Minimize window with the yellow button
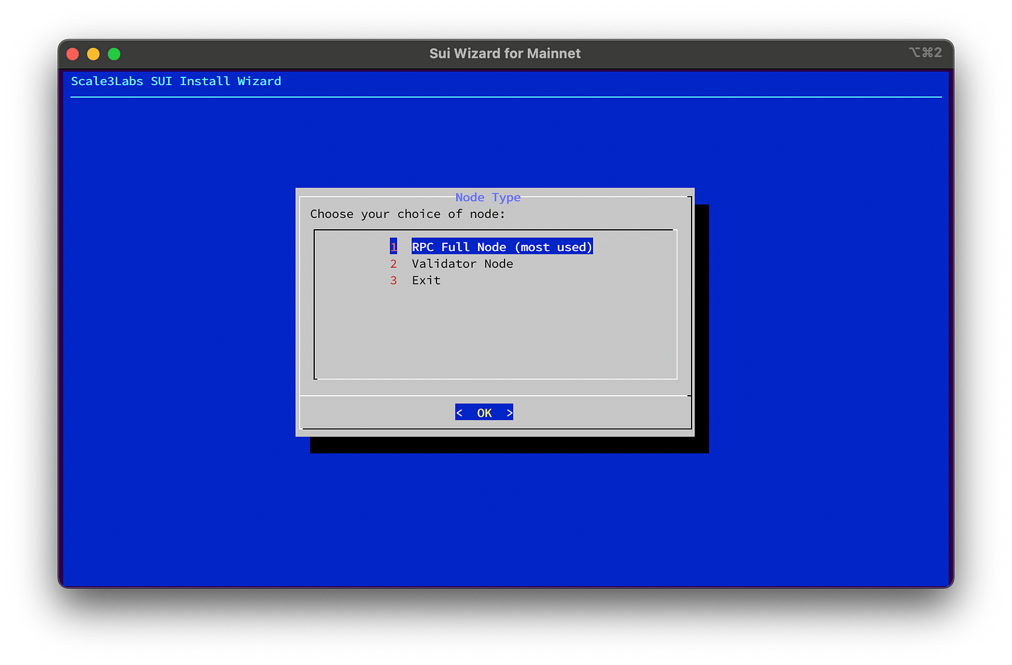 [93, 54]
